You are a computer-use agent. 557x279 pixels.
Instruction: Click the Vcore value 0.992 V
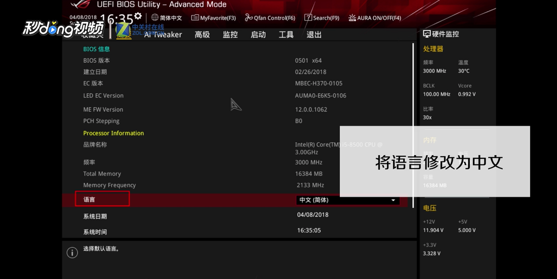(x=467, y=94)
